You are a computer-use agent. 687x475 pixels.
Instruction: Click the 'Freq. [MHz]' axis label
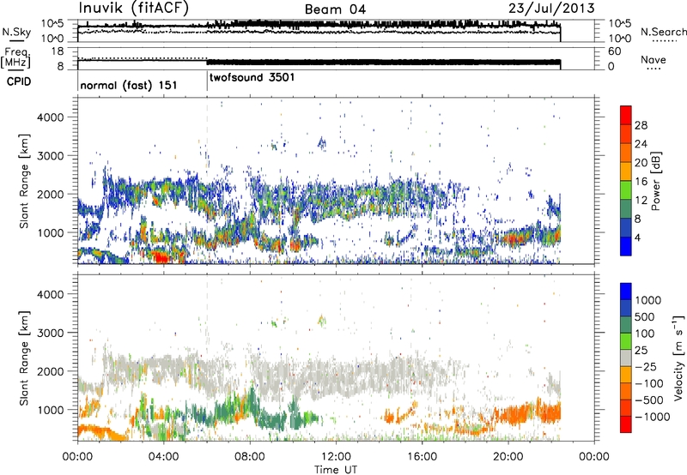click(15, 58)
